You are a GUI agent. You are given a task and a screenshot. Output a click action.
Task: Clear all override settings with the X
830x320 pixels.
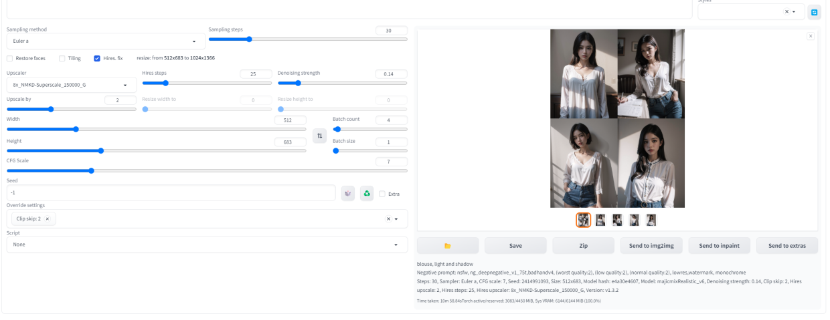(x=388, y=218)
